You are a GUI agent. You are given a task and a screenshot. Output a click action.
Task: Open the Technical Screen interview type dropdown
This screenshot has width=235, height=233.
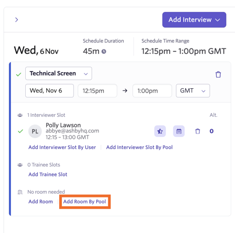(59, 73)
